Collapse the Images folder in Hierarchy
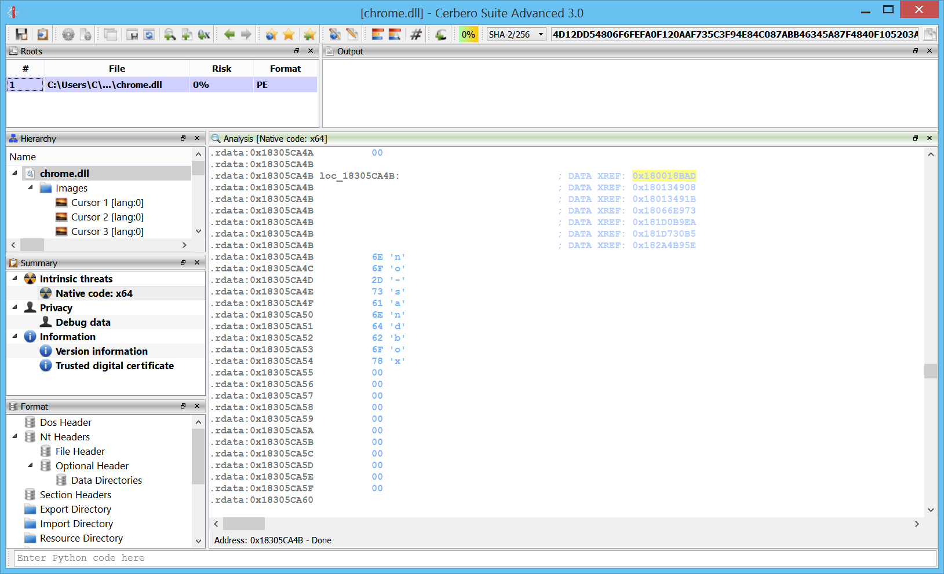The width and height of the screenshot is (944, 574). [30, 187]
